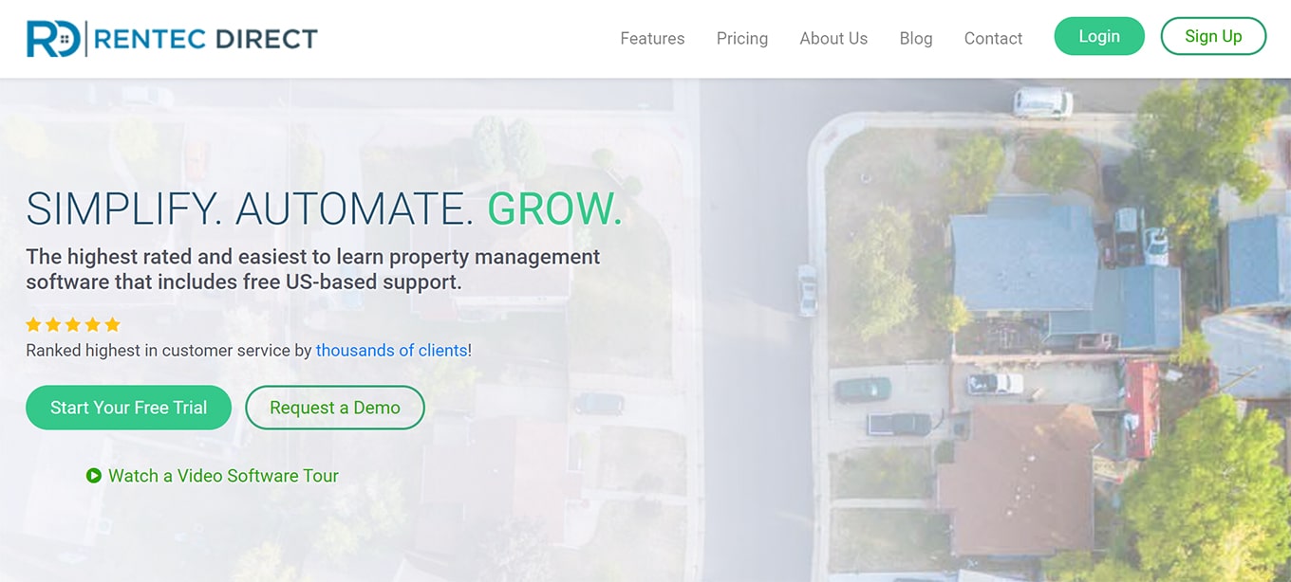Click the Rentec Direct wordmark text
Viewport: 1291px width, 582px height.
tap(205, 39)
